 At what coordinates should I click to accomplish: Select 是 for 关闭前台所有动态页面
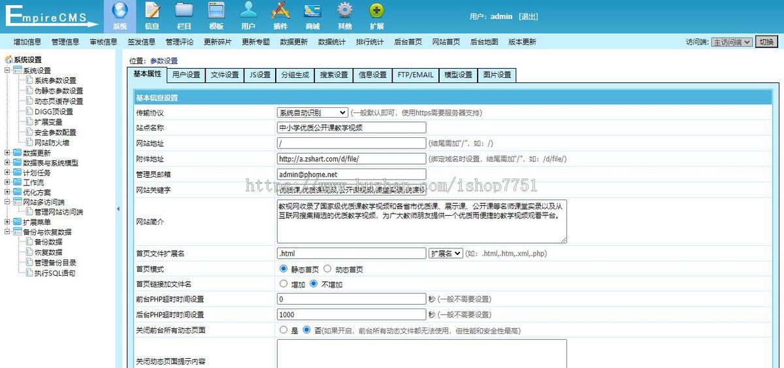pos(283,330)
